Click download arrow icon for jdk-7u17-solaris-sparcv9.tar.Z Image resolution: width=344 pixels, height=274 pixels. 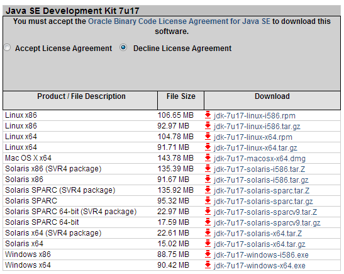[208, 212]
